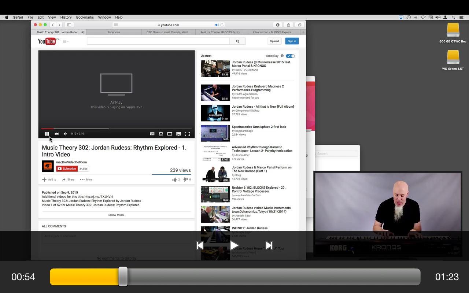This screenshot has width=469, height=293.
Task: Enter fullscreen in the YouTube player
Action: 187,134
